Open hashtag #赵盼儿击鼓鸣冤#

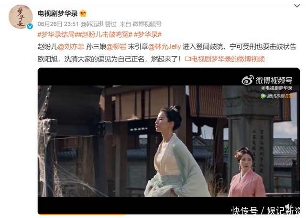tap(104, 34)
